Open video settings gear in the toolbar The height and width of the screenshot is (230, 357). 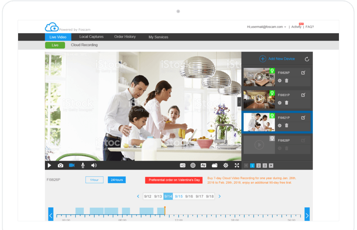coord(226,165)
